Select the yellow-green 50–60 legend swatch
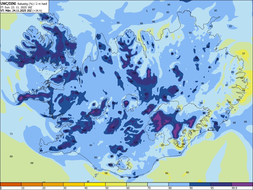Screen dimensions: 253x190 coord(116,184)
